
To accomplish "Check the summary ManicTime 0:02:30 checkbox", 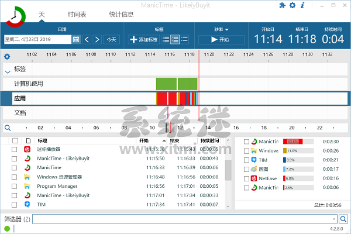I will coord(246,142).
